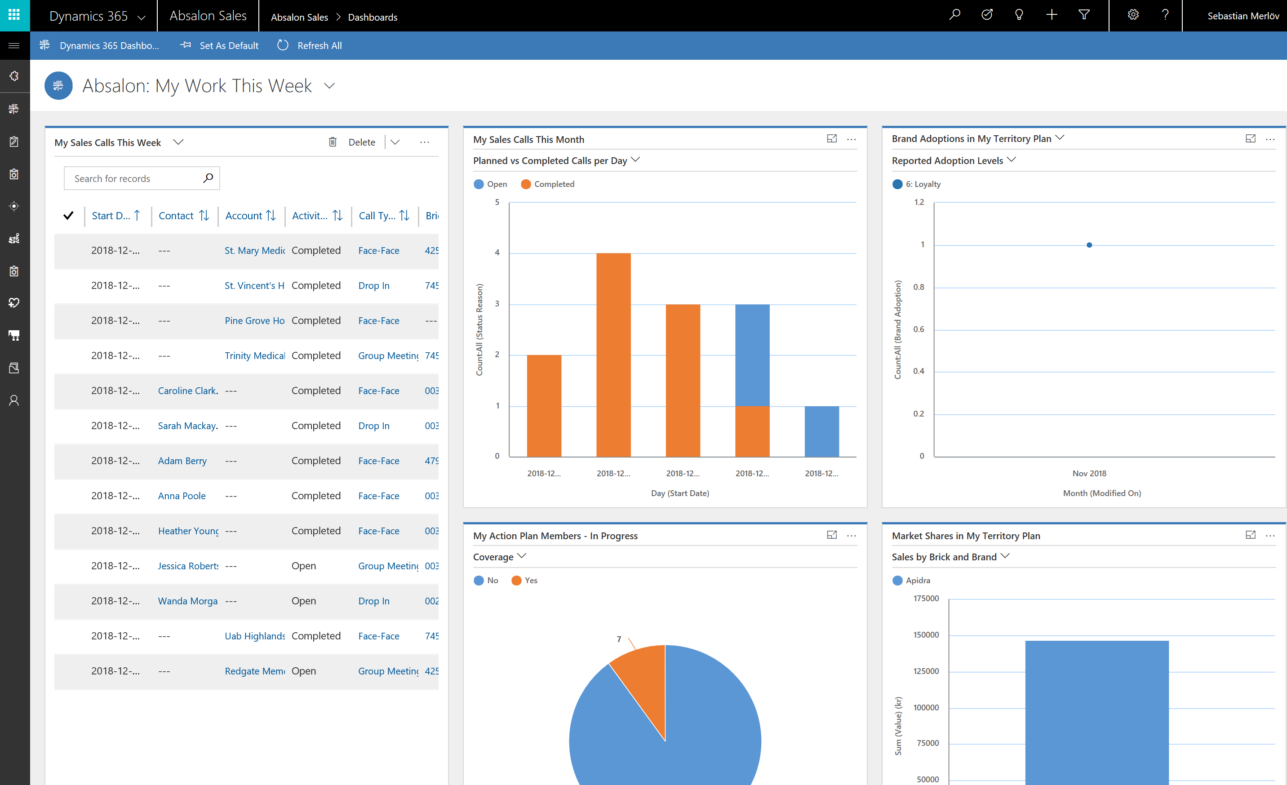
Task: Open Caroline Clark contact link
Action: pos(187,390)
